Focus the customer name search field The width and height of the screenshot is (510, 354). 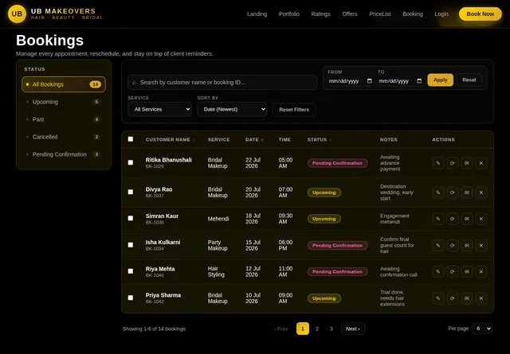[222, 83]
